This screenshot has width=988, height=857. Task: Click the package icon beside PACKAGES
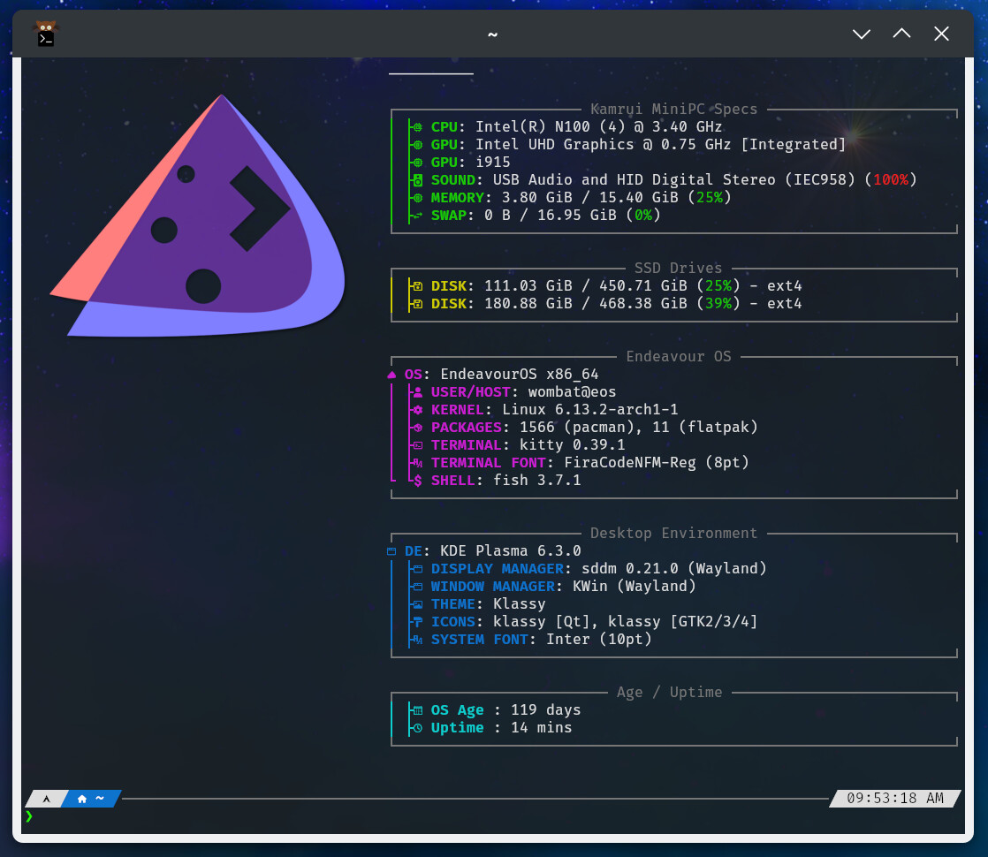(x=418, y=428)
